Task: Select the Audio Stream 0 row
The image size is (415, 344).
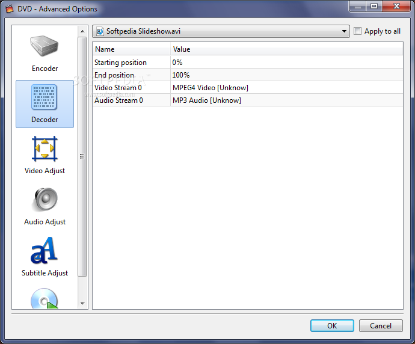Action: pos(248,100)
